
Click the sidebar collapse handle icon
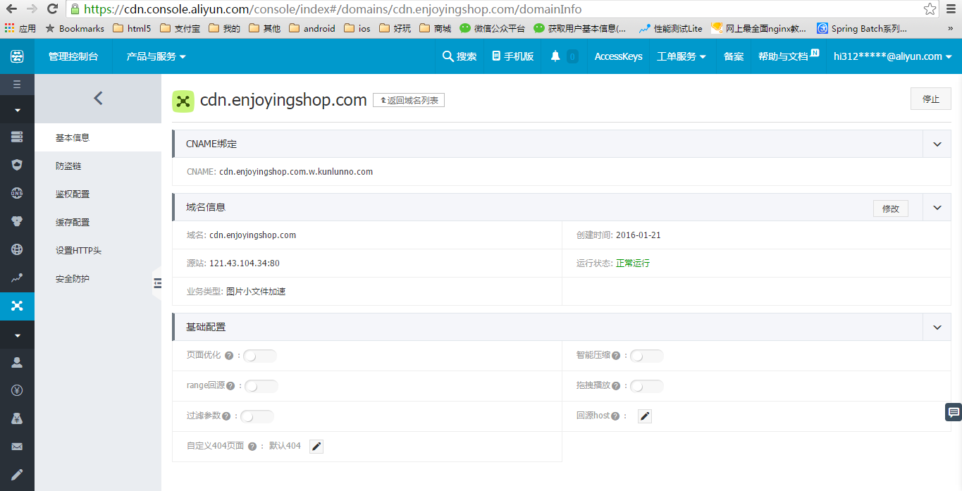156,283
